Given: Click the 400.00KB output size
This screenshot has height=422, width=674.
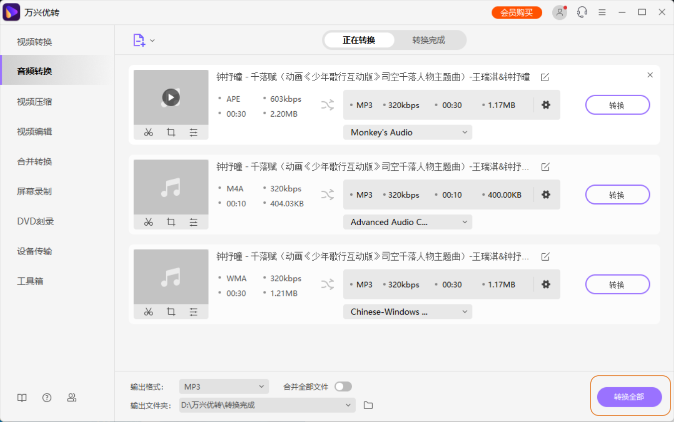Looking at the screenshot, I should click(504, 195).
